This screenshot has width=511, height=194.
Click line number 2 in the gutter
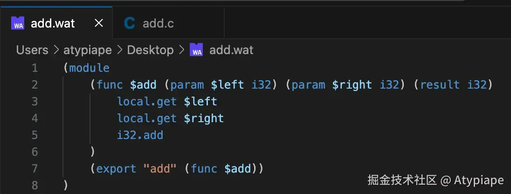pyautogui.click(x=35, y=85)
